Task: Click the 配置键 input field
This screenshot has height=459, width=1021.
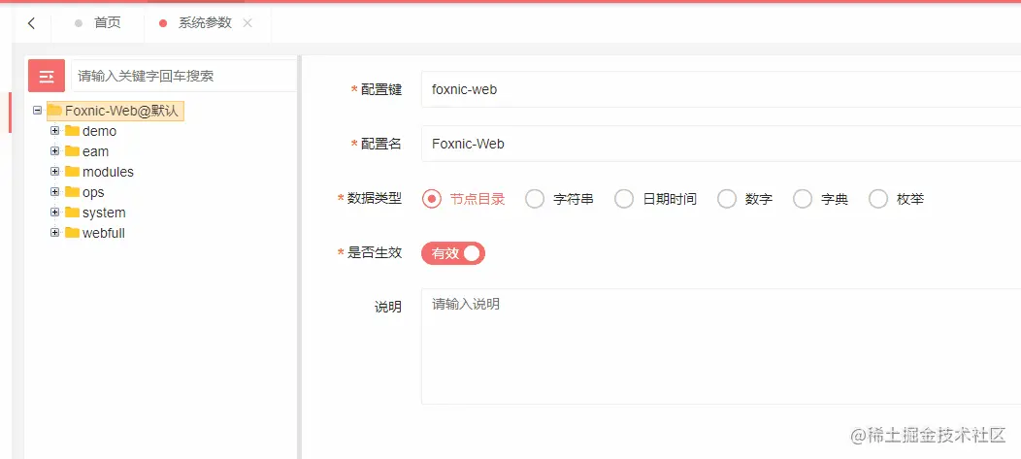Action: [x=721, y=89]
